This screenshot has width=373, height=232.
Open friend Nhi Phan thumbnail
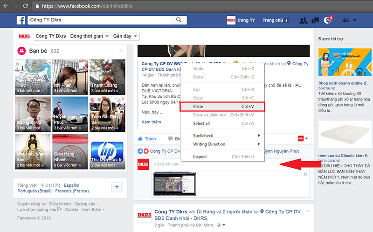(70, 77)
